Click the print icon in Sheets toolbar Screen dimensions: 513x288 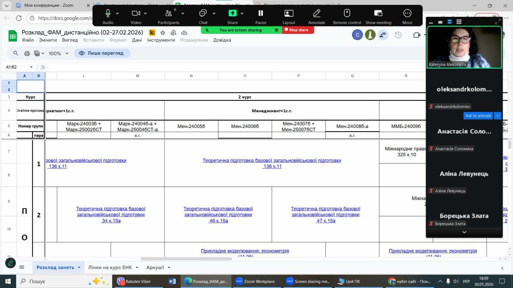click(27, 53)
